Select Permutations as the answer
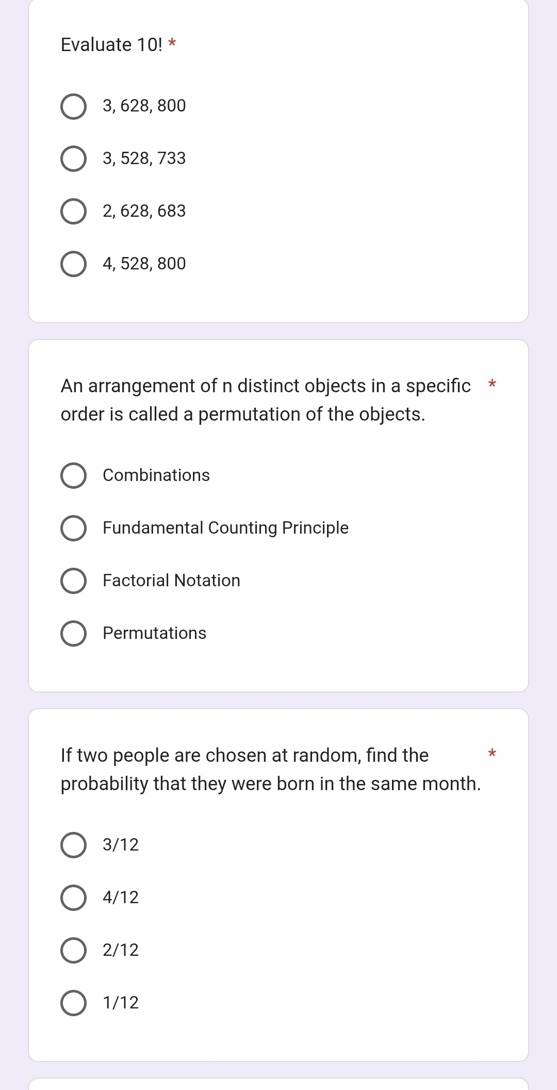This screenshot has height=1090, width=557. coord(74,634)
